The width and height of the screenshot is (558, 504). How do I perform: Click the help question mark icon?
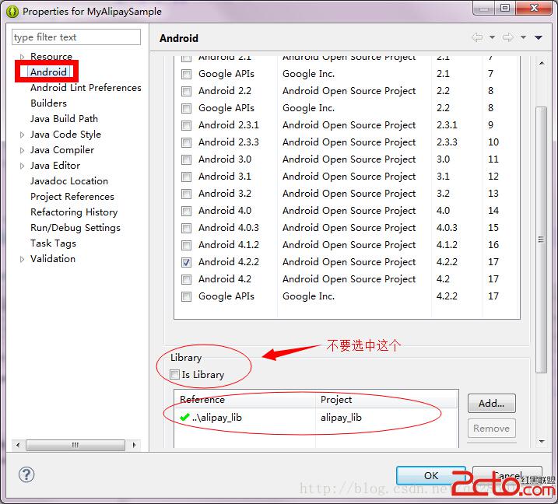26,474
